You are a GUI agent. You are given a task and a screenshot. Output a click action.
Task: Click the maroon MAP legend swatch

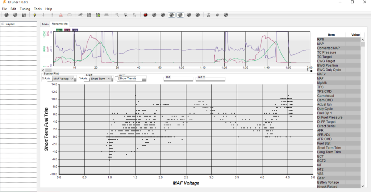[67, 30]
